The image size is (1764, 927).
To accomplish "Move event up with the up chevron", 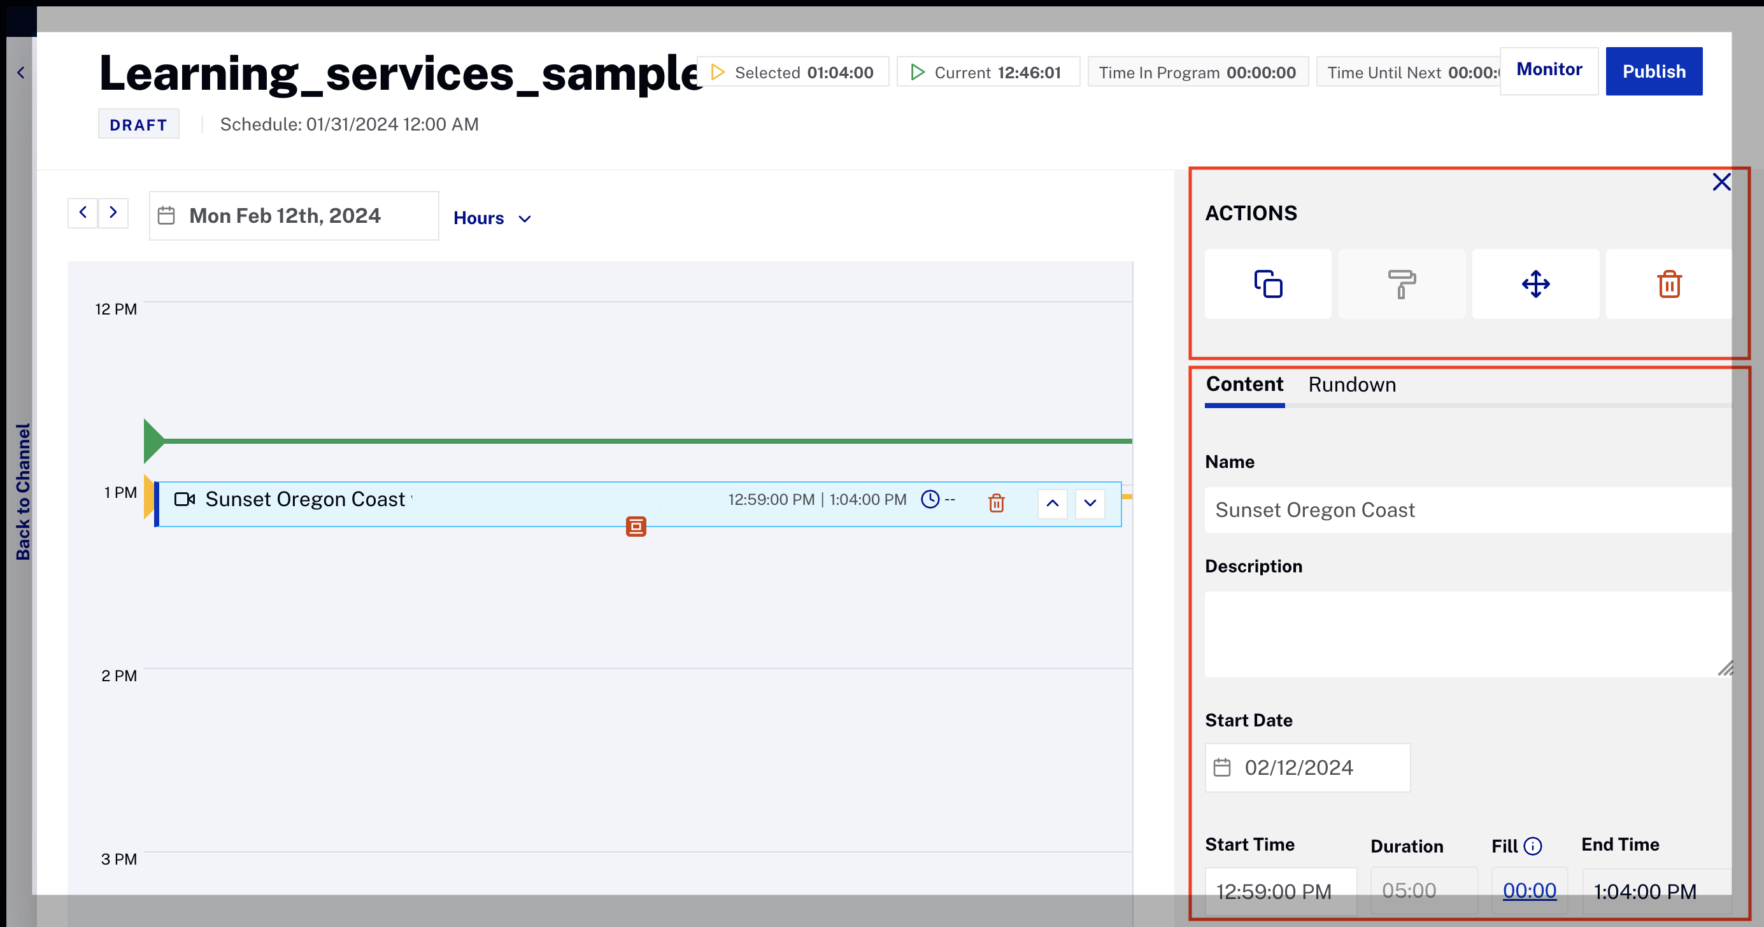I will click(x=1053, y=504).
